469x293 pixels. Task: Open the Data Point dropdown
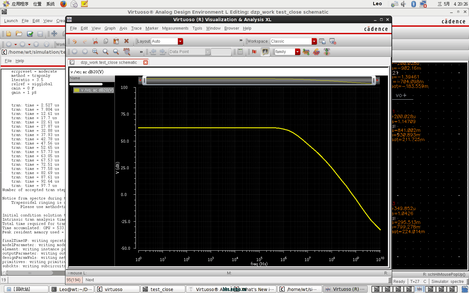(207, 52)
